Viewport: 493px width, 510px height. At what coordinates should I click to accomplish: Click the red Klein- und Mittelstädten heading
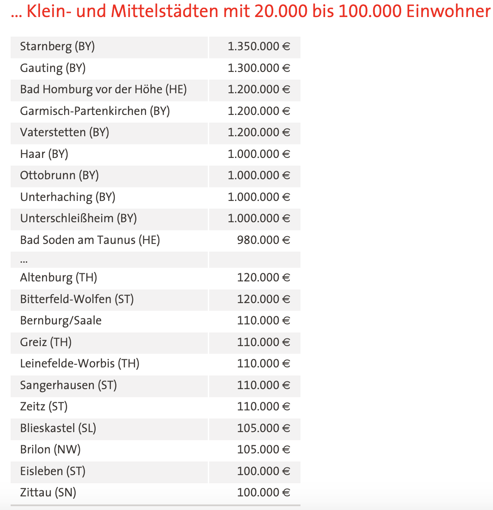[251, 12]
